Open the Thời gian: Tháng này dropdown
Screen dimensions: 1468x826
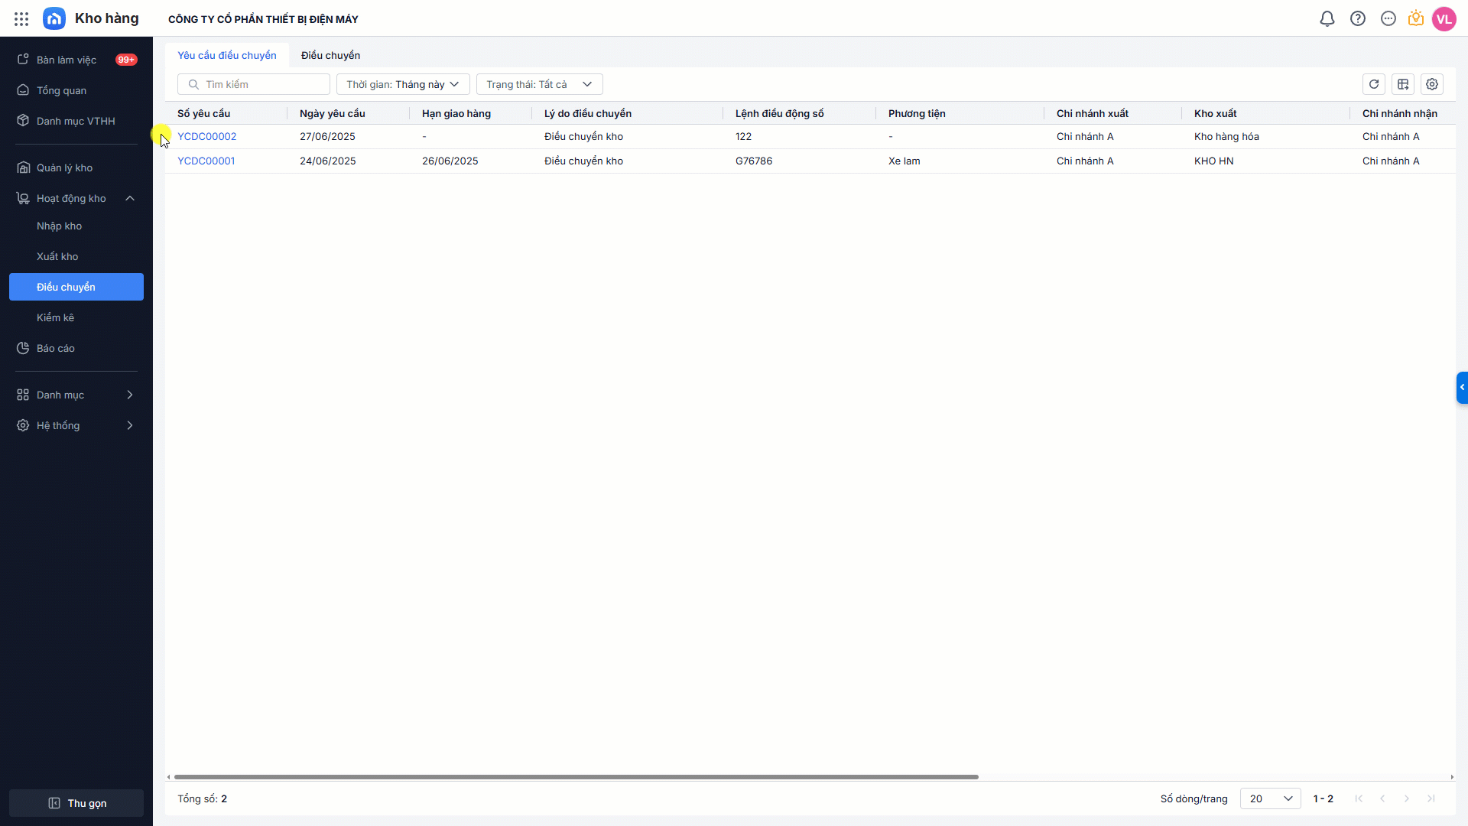403,84
